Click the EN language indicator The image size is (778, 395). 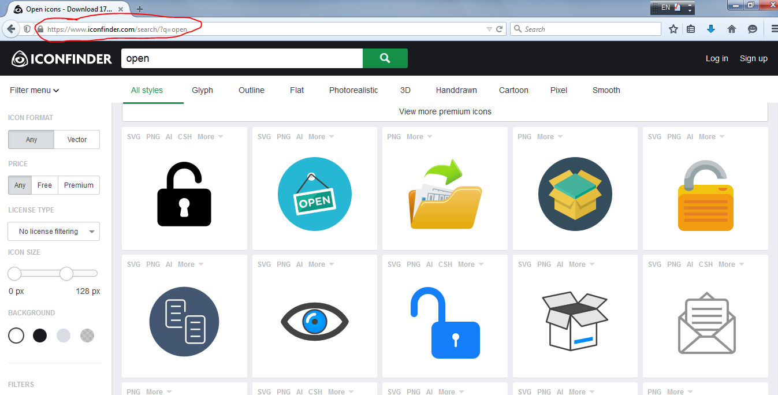tap(666, 8)
